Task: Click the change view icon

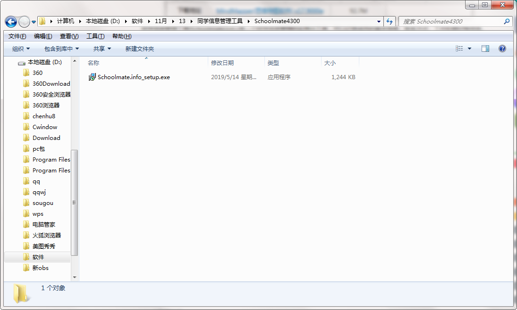Action: [459, 49]
